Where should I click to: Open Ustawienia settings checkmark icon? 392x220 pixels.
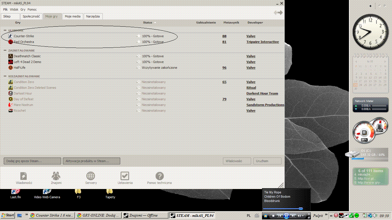point(125,176)
